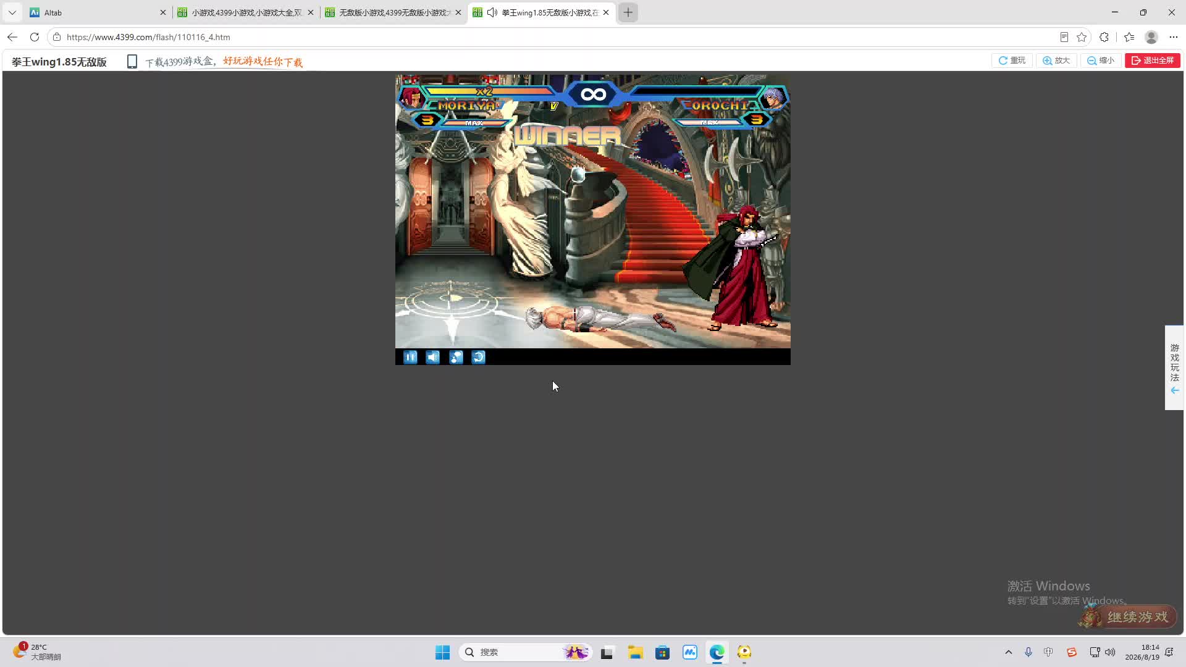
Task: Open the browser settings and more menu
Action: pyautogui.click(x=1174, y=37)
